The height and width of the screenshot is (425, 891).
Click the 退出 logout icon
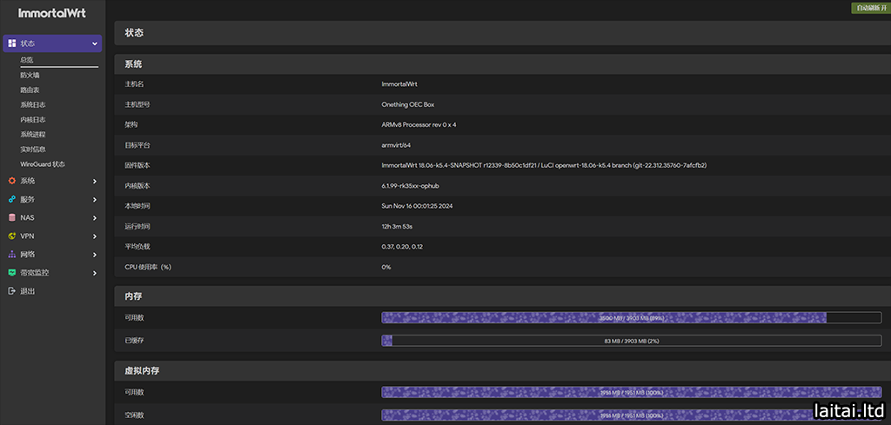pyautogui.click(x=12, y=291)
